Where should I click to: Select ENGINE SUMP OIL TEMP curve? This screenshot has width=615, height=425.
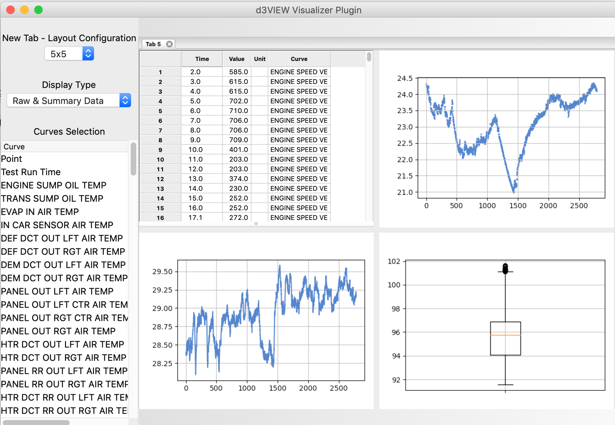point(64,185)
